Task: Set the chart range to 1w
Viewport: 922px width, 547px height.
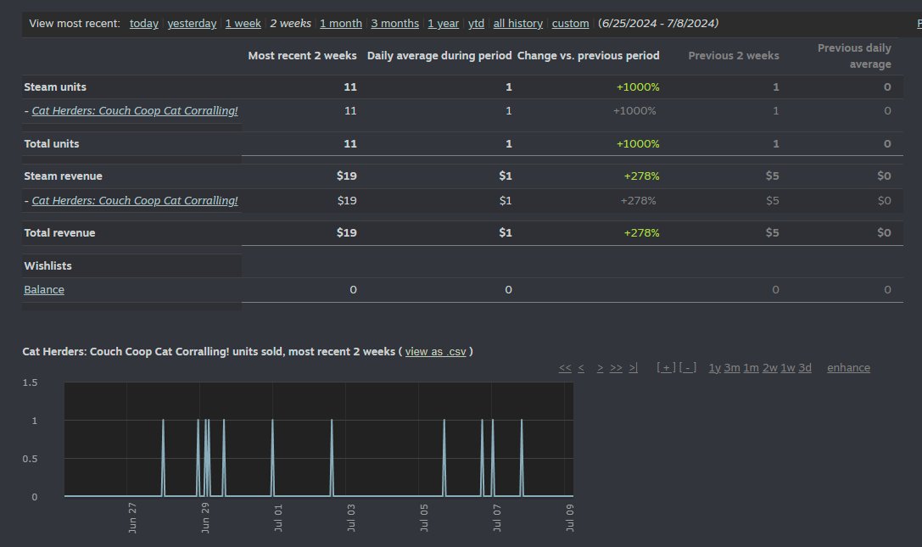Action: pos(788,367)
